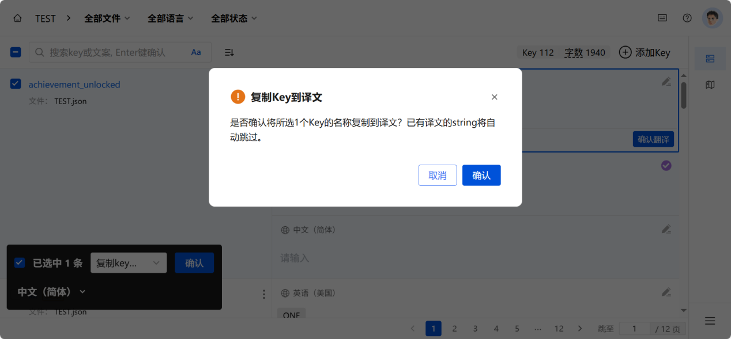The image size is (731, 339).
Task: Click the sort order icon
Action: [229, 52]
